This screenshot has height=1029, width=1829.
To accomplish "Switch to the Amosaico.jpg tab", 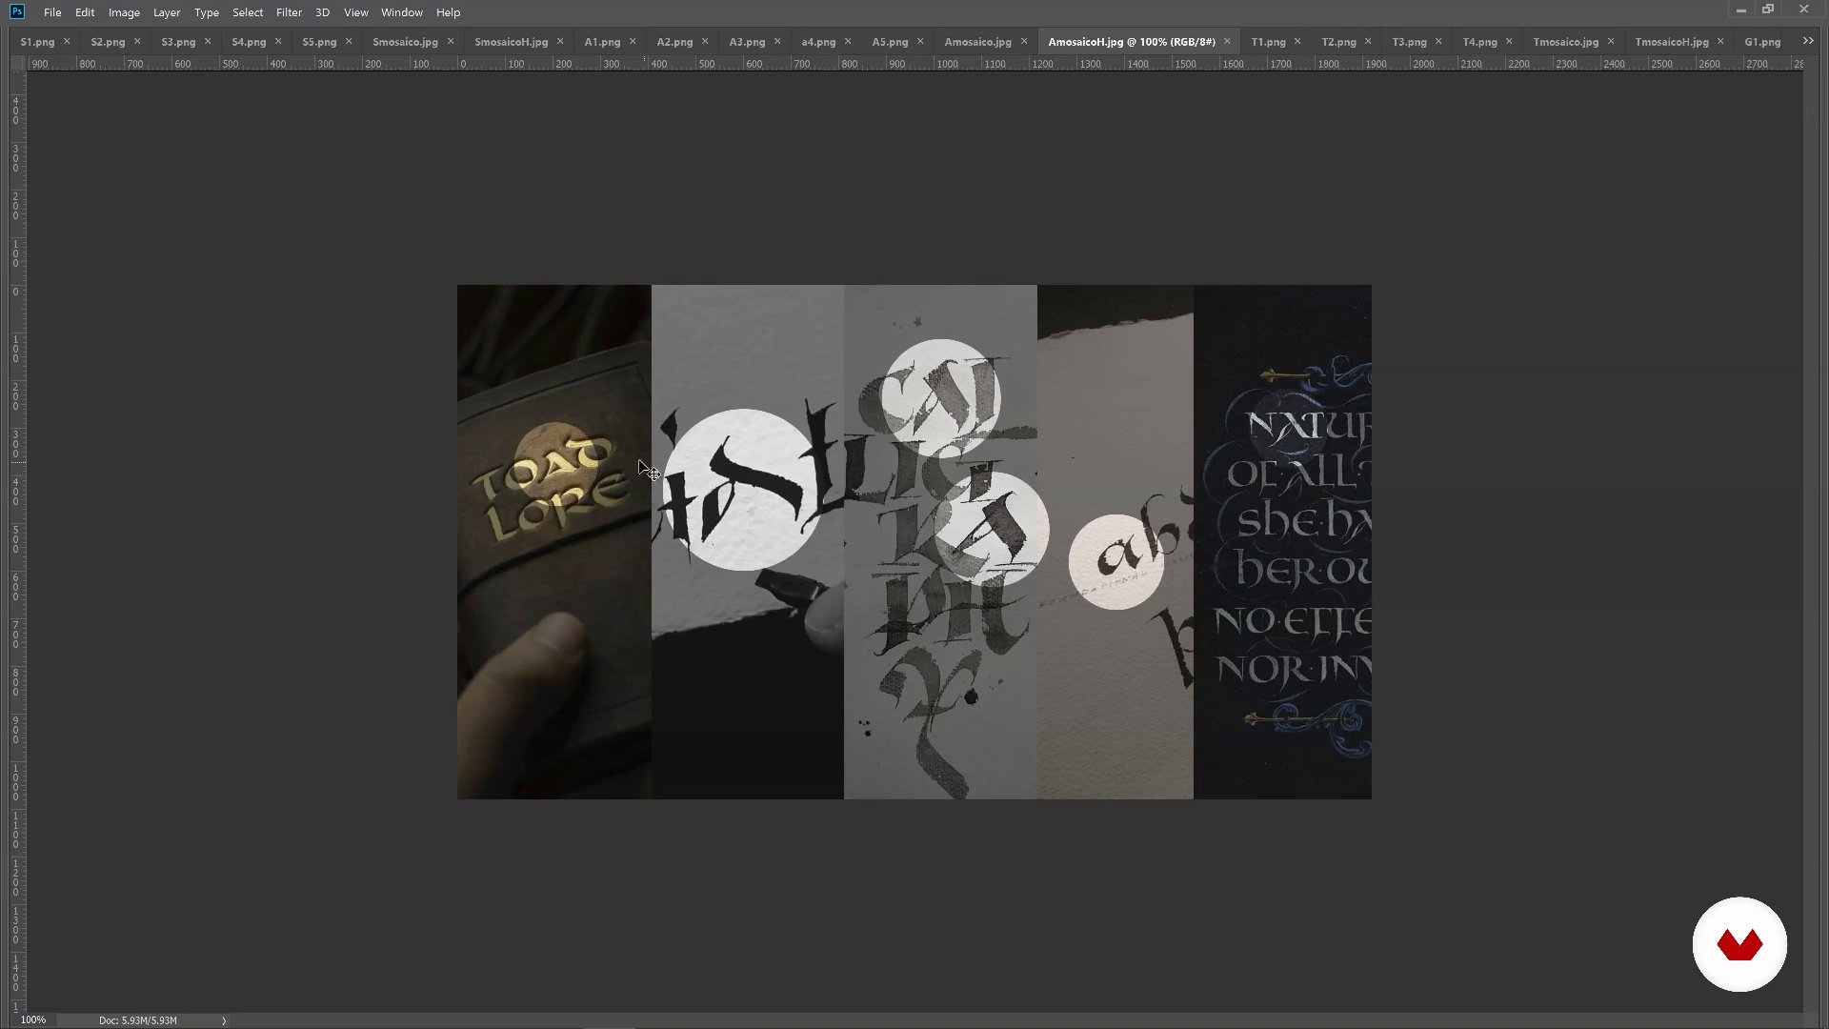I will coord(977,42).
